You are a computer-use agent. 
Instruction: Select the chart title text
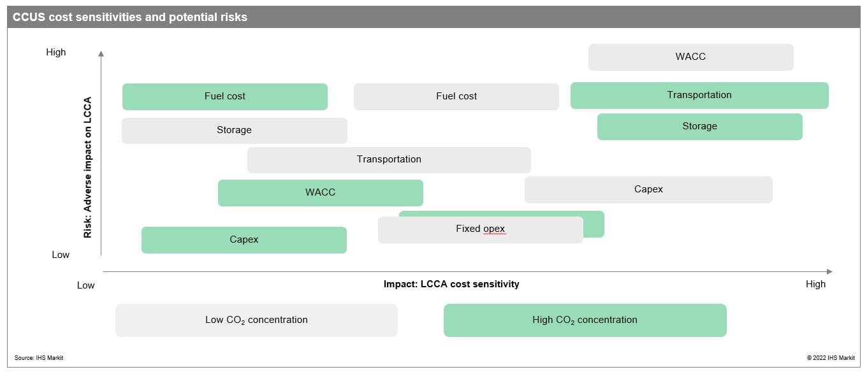click(130, 17)
